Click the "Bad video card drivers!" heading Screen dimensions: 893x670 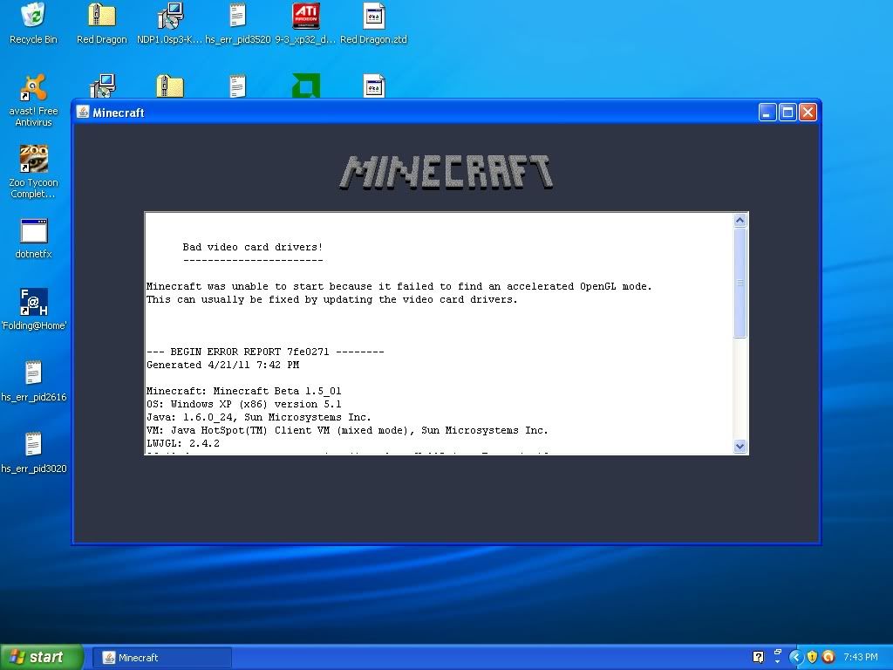pyautogui.click(x=252, y=247)
